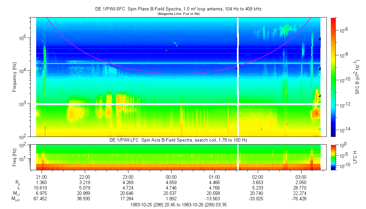The height and width of the screenshot is (209, 366).
Task: Click the MLAT value 67.452
Action: [x=41, y=198]
